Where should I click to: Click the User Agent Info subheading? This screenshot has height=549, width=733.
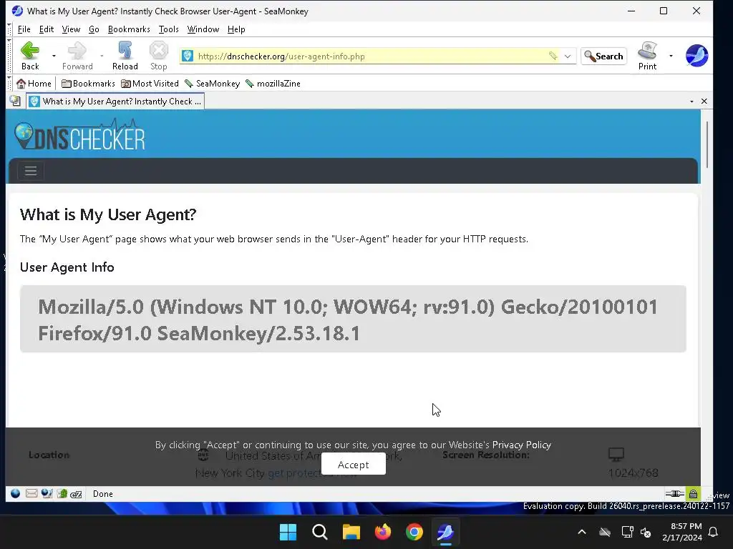tap(67, 267)
